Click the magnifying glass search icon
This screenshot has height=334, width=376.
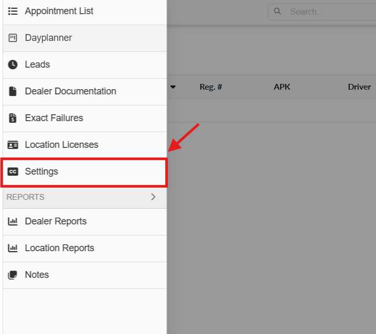pos(277,11)
